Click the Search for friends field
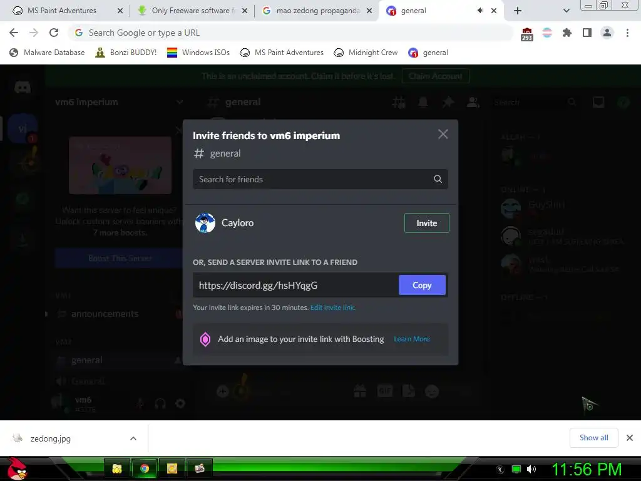The height and width of the screenshot is (481, 641). tap(320, 179)
